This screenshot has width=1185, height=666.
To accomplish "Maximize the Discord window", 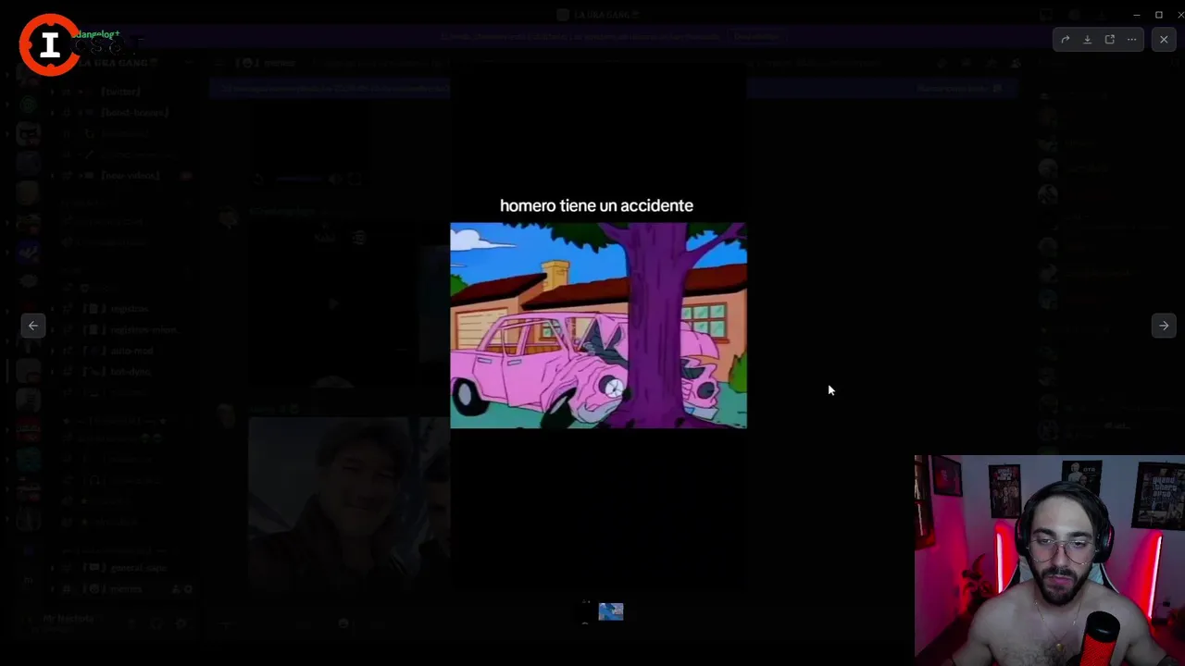I will [x=1158, y=15].
